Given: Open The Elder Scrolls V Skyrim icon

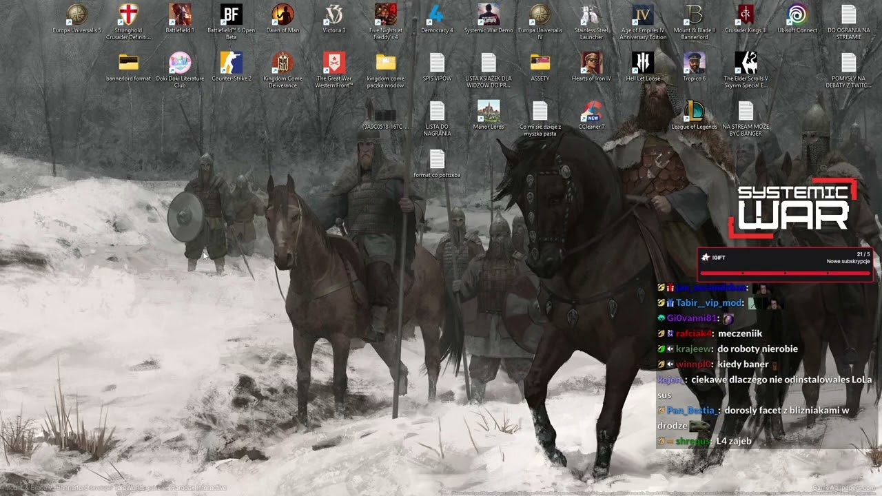Looking at the screenshot, I should coord(746,70).
